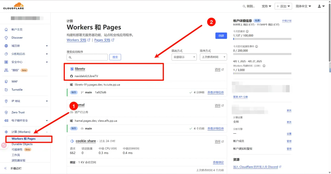Open the Browser Rendering sidebar item
Viewport: 331px width, 174px height.
click(x=18, y=161)
